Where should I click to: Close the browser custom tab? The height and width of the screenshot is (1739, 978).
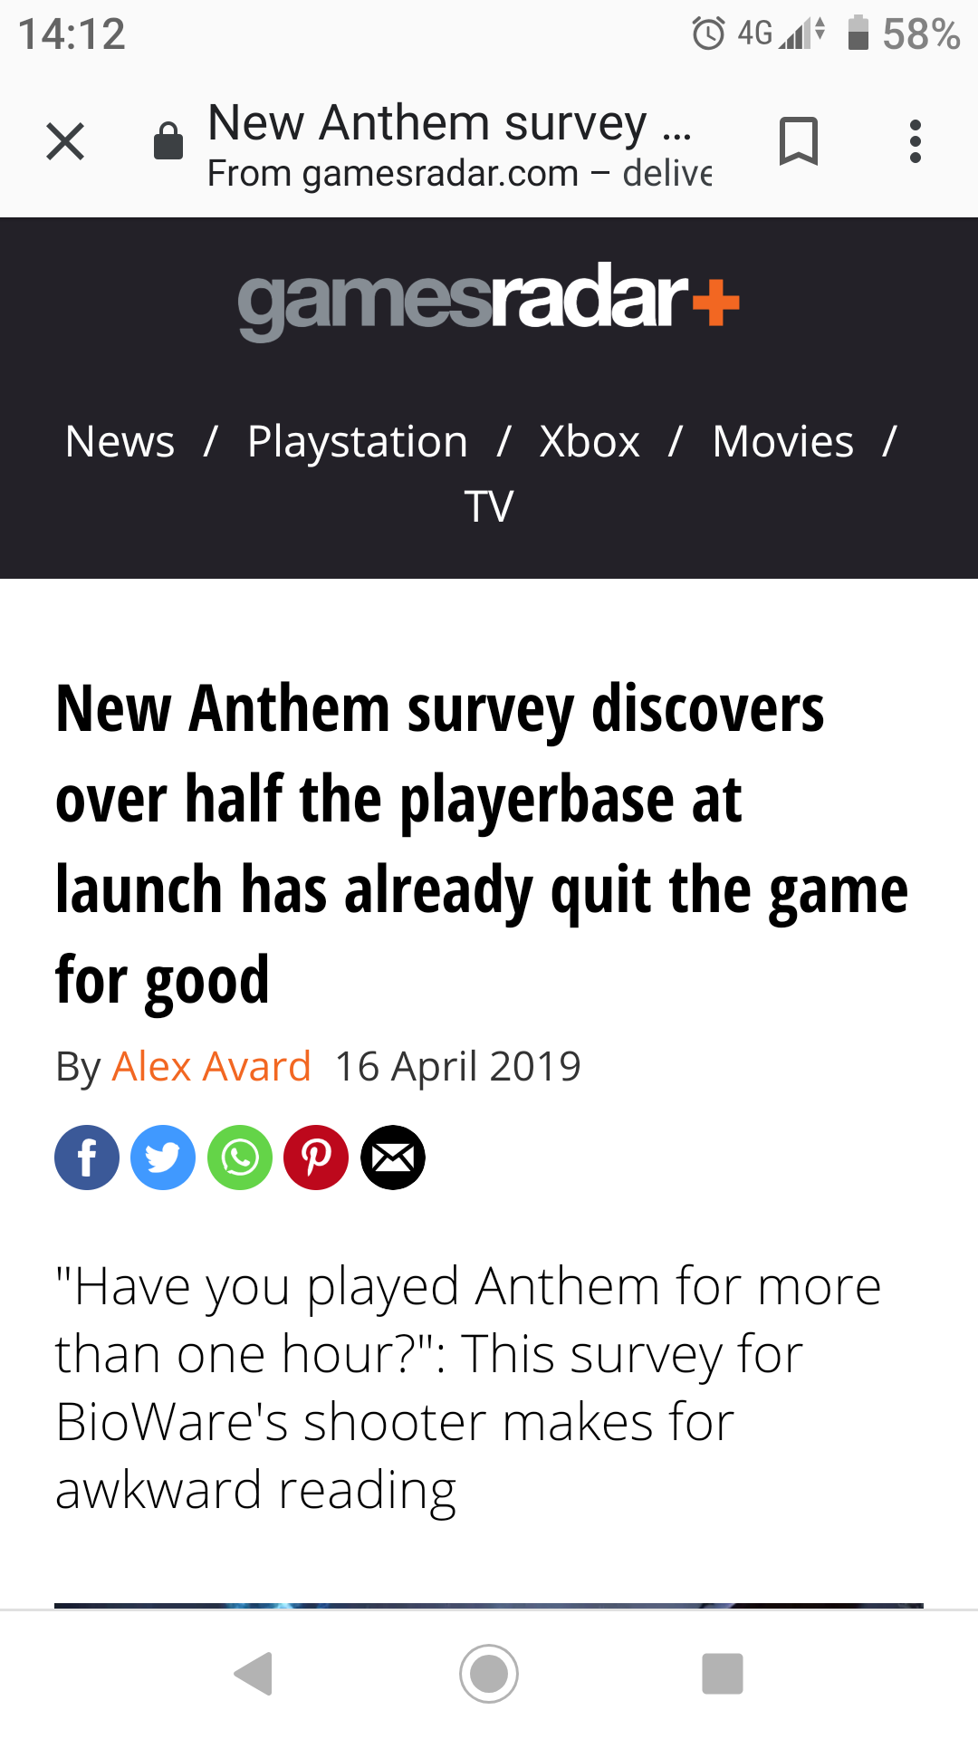pos(65,142)
